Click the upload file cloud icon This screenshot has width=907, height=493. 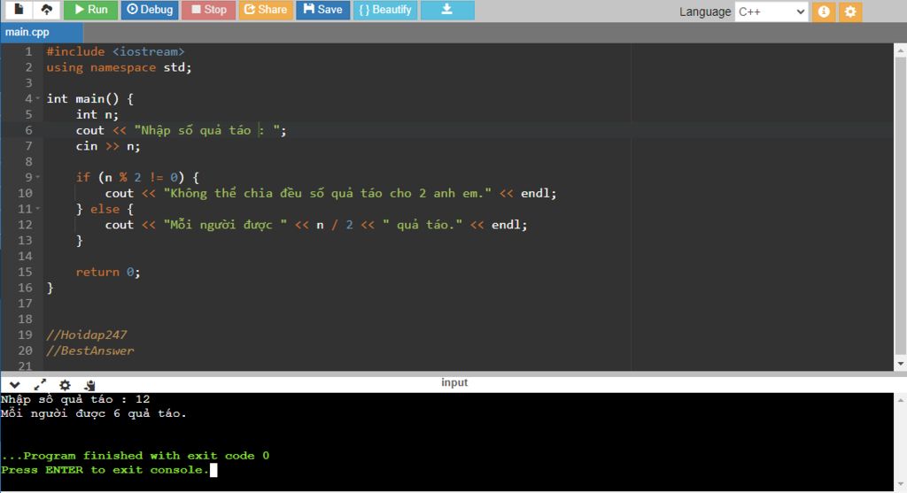pyautogui.click(x=46, y=9)
